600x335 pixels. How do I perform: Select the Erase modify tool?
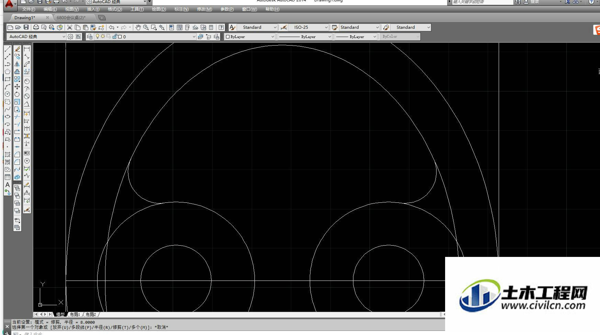tap(17, 49)
